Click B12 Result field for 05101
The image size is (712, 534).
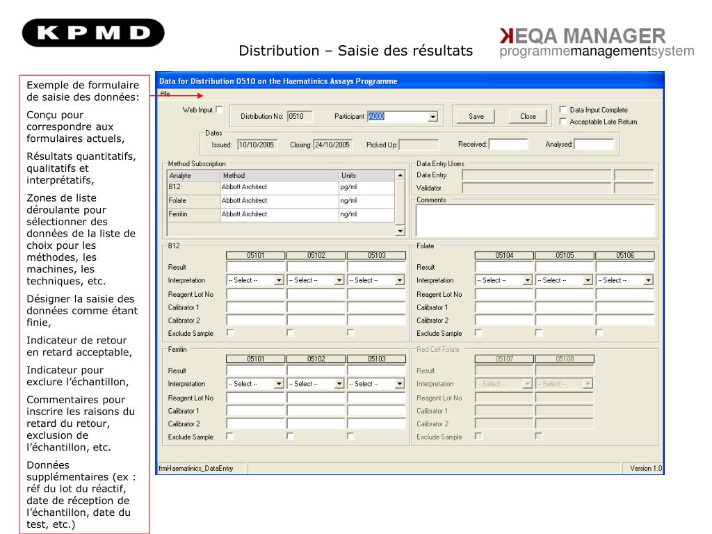256,267
